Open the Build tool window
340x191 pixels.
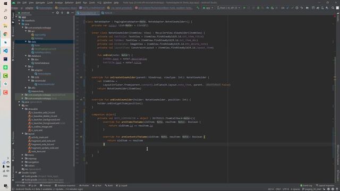click(109, 186)
